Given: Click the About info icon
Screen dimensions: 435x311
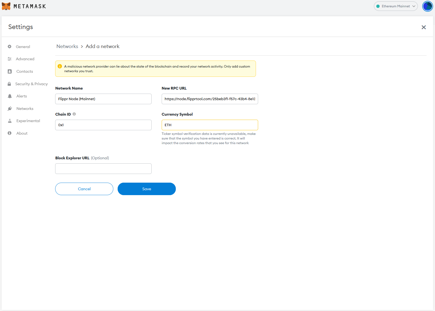Looking at the screenshot, I should pos(10,133).
